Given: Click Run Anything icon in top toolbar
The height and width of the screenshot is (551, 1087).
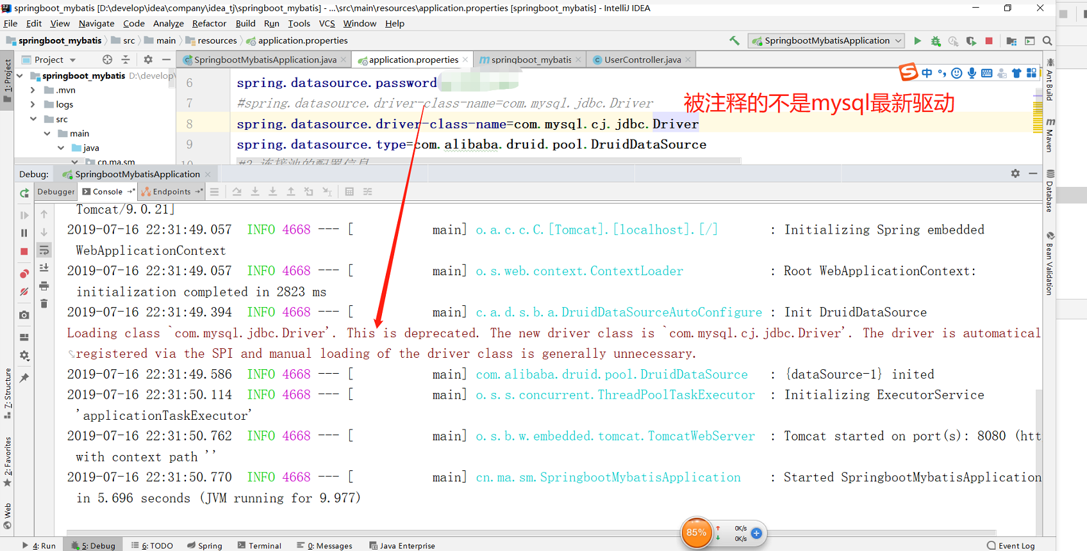Looking at the screenshot, I should click(1030, 40).
